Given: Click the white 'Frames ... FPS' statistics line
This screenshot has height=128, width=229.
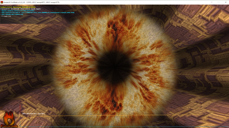Looking at the screenshot, I should pyautogui.click(x=20, y=9).
